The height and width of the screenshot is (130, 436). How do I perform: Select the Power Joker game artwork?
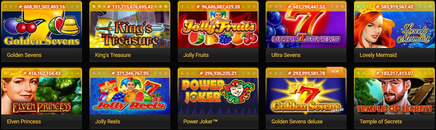tap(218, 96)
